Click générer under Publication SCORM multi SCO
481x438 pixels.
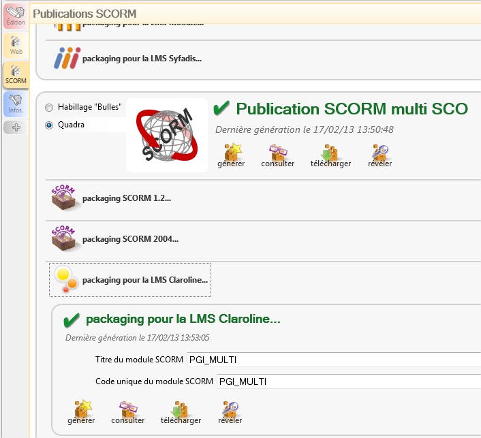tap(231, 155)
